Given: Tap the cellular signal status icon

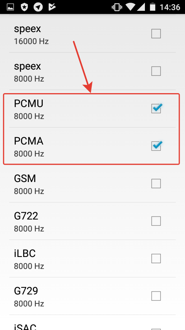Looking at the screenshot, I should pos(141,7).
